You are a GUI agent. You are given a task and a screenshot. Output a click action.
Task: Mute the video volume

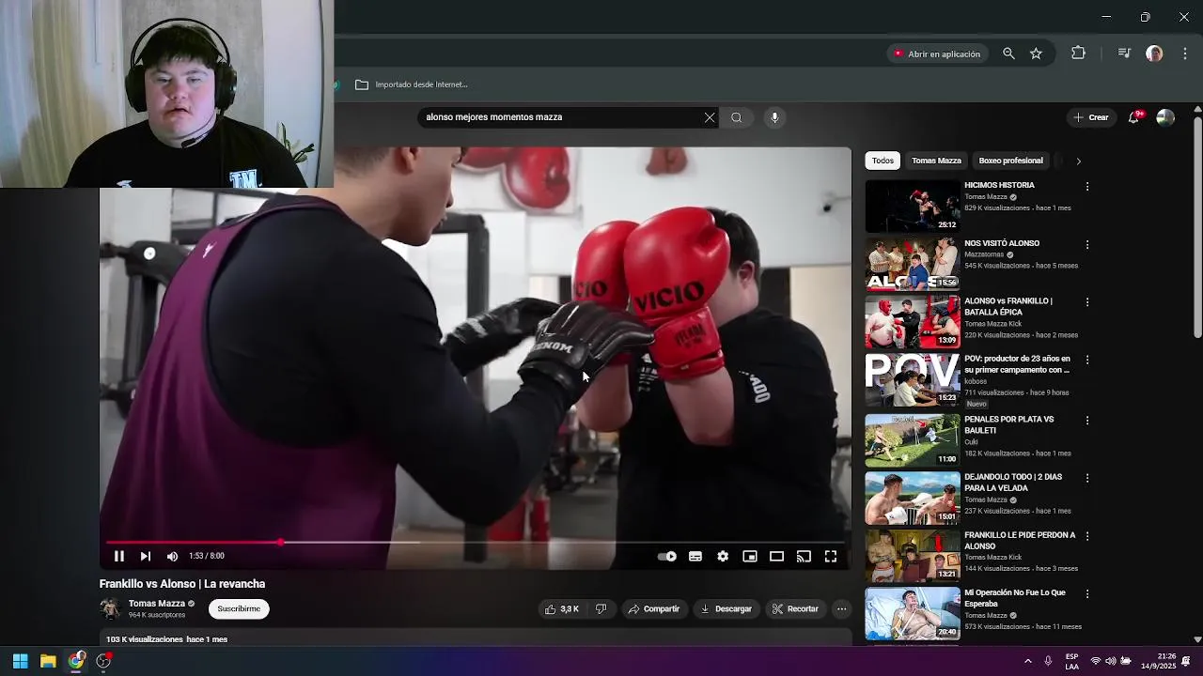[x=172, y=556]
